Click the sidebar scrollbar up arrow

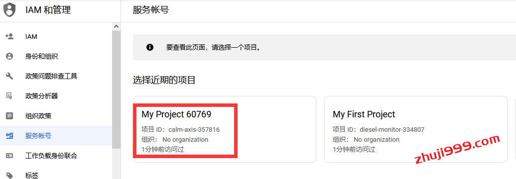116,26
